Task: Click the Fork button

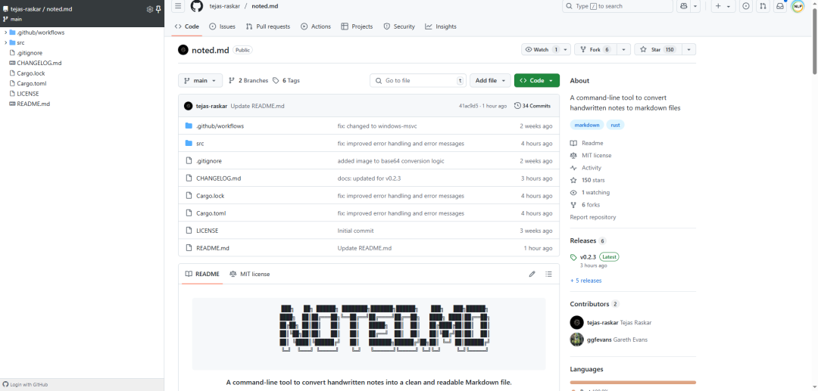Action: (x=595, y=49)
